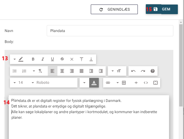Image resolution: width=184 pixels, height=139 pixels.
Task: Expand the table insert dropdown
Action: click(118, 83)
